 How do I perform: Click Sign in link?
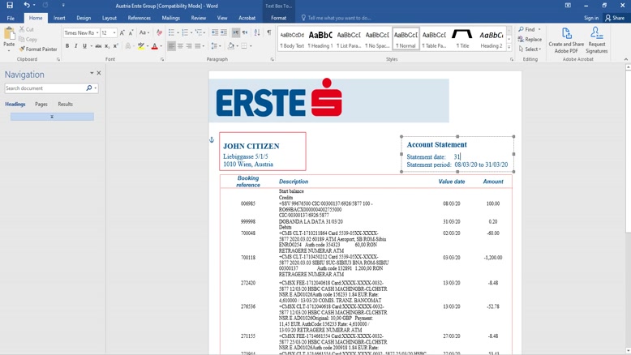(591, 18)
